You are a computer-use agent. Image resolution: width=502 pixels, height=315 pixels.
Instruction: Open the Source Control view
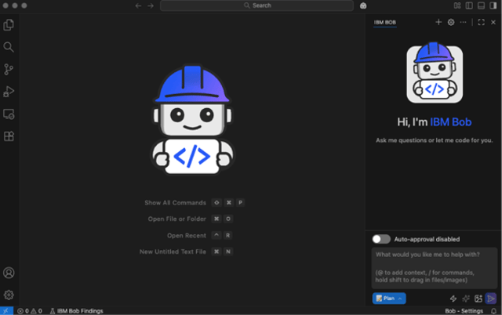click(x=9, y=70)
